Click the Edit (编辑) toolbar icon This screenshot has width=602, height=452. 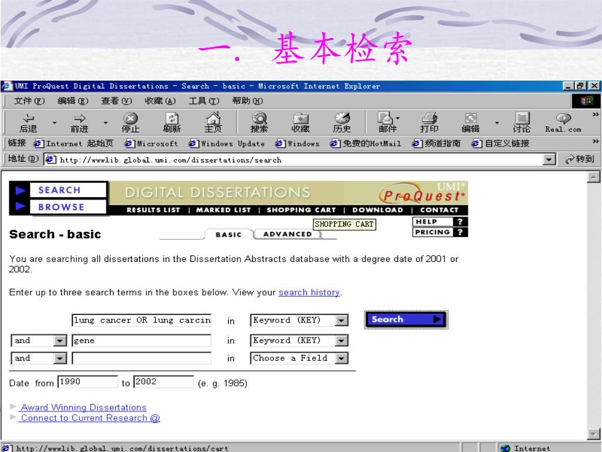tap(471, 122)
